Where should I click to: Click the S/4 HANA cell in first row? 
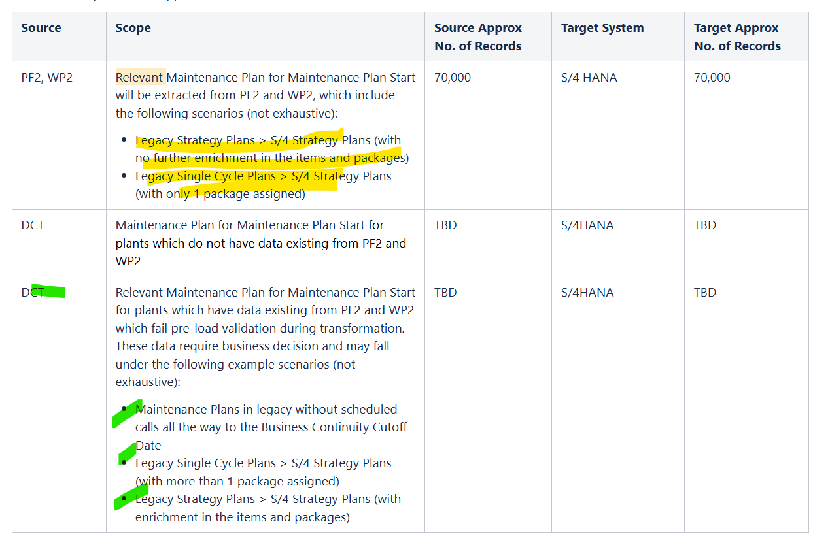click(589, 78)
